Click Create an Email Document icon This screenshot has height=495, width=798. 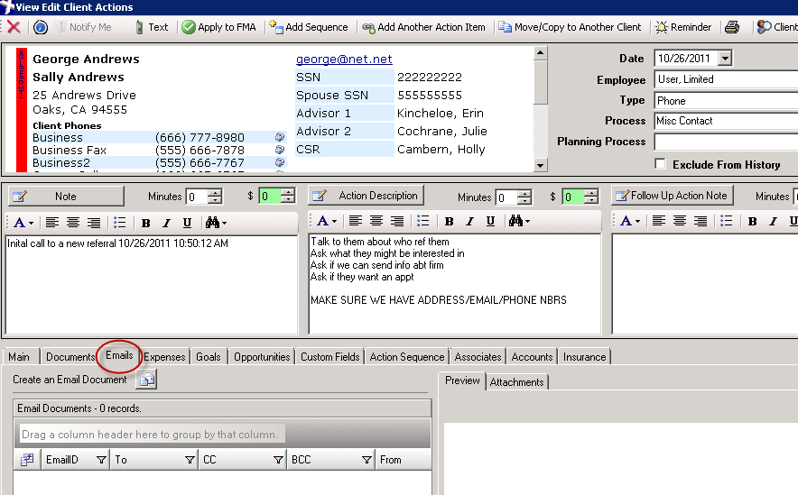point(146,380)
